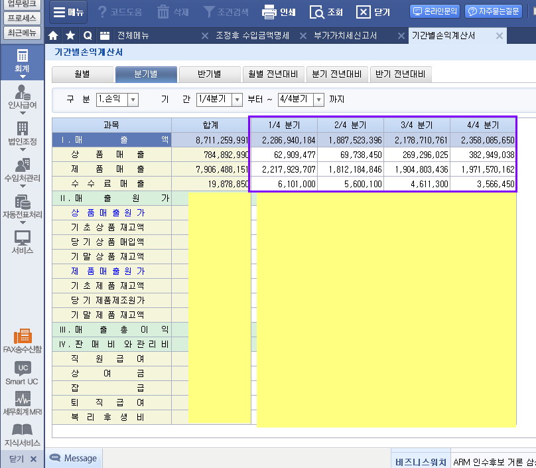Expand the arrow under 자동전표처리
The height and width of the screenshot is (468, 536).
pyautogui.click(x=23, y=223)
